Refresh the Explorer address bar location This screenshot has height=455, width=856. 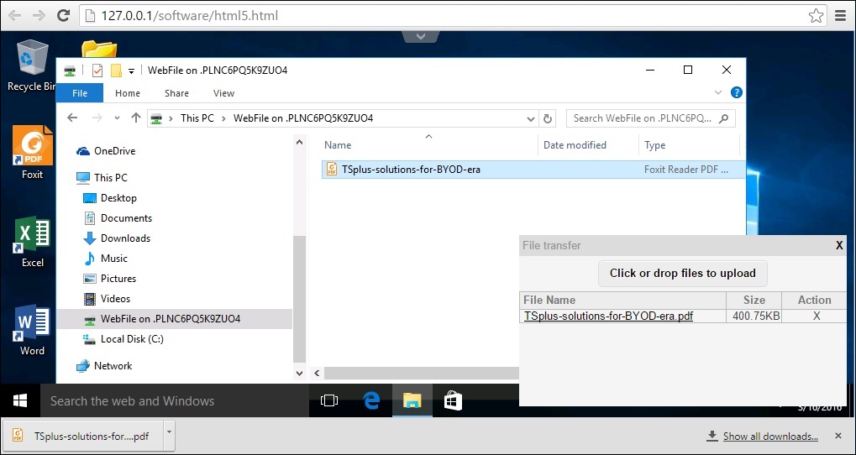549,118
